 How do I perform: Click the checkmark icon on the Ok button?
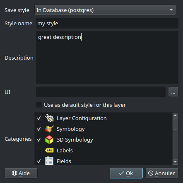coord(122,173)
